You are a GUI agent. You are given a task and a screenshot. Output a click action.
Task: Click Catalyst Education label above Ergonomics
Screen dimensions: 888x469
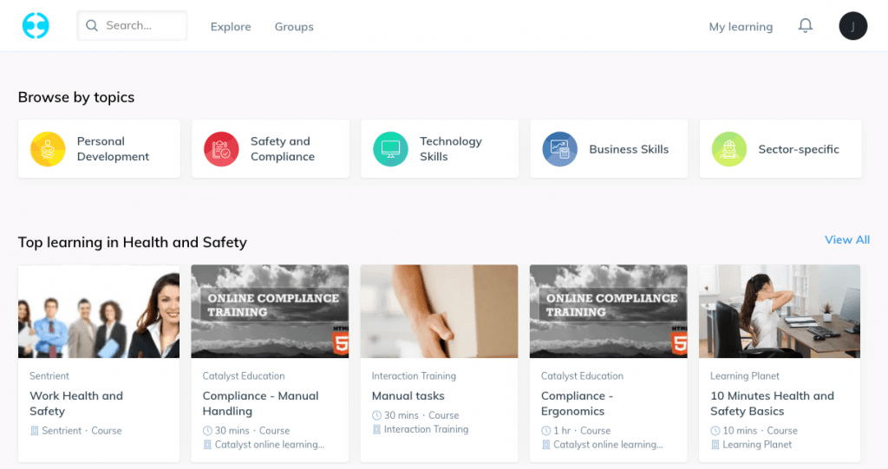click(582, 375)
